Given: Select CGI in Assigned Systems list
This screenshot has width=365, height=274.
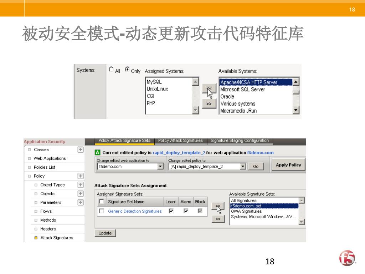Looking at the screenshot, I should pos(150,96).
